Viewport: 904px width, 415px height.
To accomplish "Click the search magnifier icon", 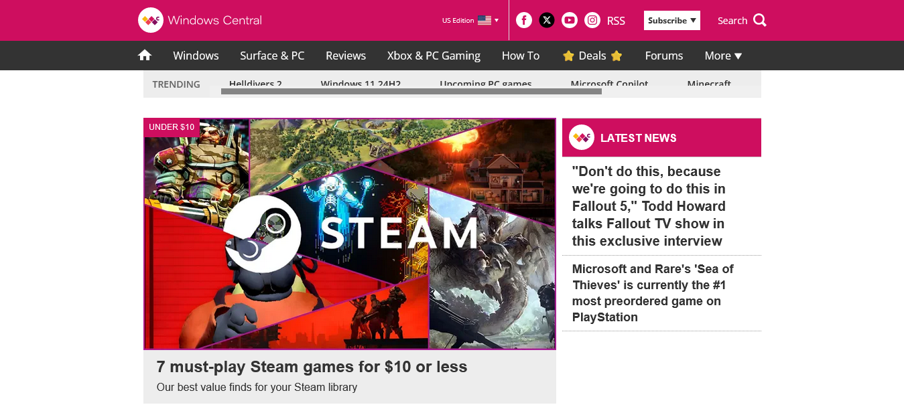I will point(760,20).
